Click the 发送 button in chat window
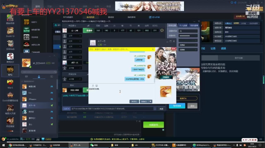 pyautogui.click(x=144, y=101)
